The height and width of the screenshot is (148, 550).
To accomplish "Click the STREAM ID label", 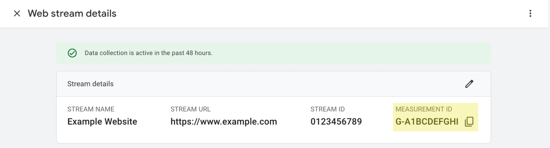I will click(x=327, y=109).
